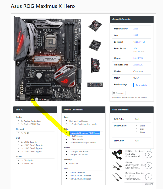Open the LGA 1151 socket link
This screenshot has width=163, height=189.
[x=140, y=42]
